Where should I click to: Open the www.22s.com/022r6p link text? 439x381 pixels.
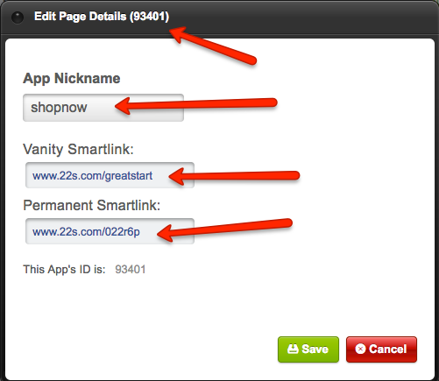(86, 232)
